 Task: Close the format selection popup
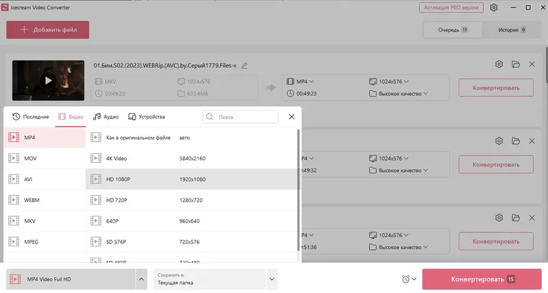point(292,117)
